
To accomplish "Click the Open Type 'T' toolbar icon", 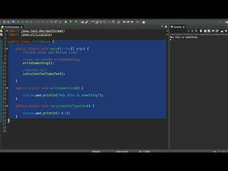I will click(x=55, y=22).
